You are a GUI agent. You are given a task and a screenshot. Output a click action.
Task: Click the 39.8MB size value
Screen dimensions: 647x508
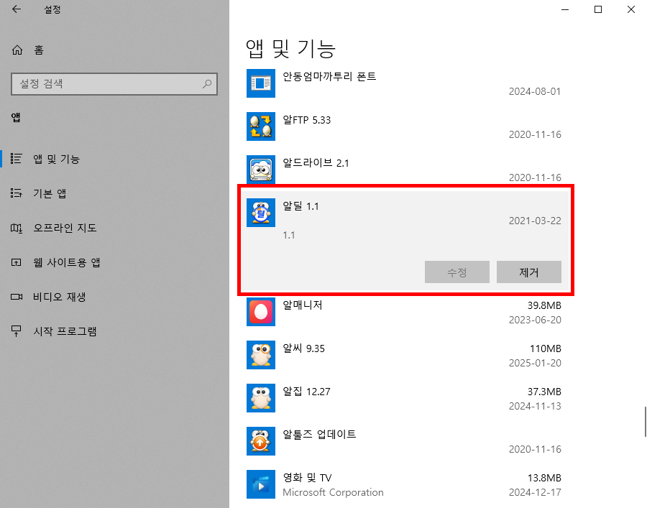coord(544,305)
